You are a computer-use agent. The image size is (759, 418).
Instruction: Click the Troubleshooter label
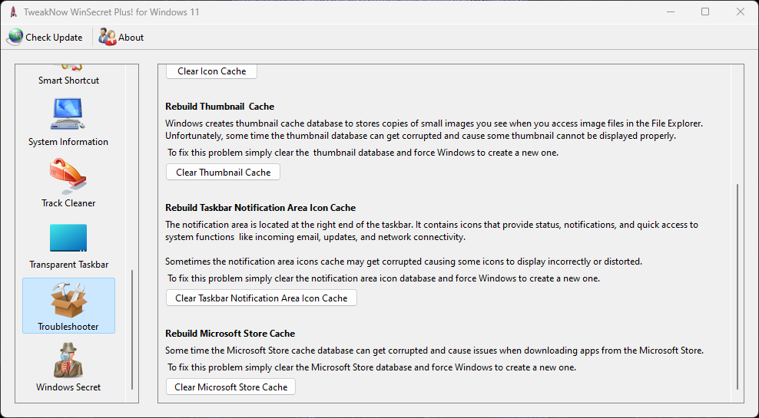(x=68, y=326)
